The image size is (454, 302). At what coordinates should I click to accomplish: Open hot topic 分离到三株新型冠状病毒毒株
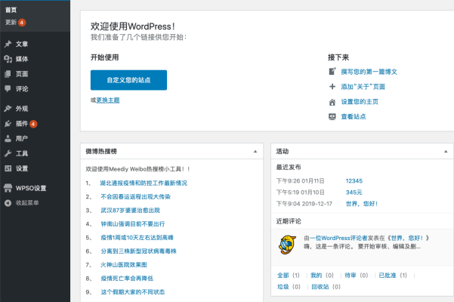pos(138,251)
